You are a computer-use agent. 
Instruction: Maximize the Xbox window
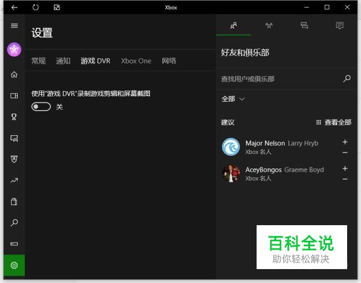tap(327, 7)
